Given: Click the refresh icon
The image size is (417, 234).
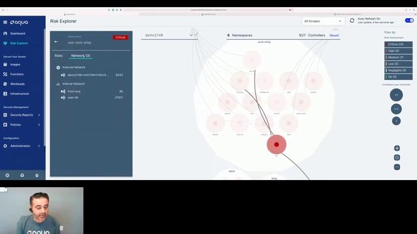Looking at the screenshot, I should tap(352, 21).
